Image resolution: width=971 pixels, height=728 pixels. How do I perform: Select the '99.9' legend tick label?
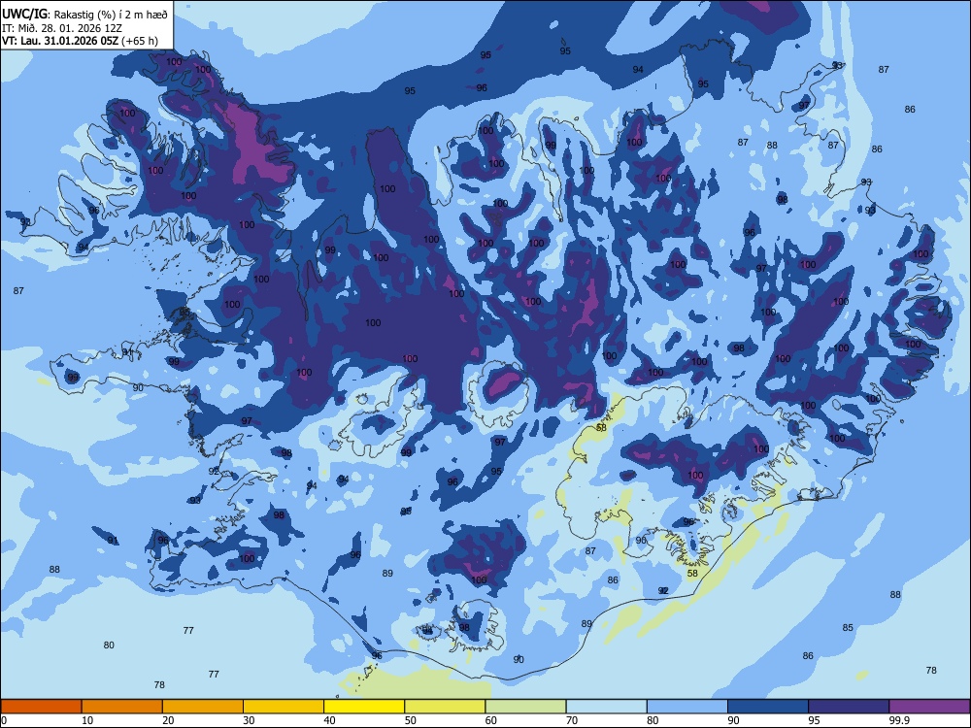tap(899, 720)
